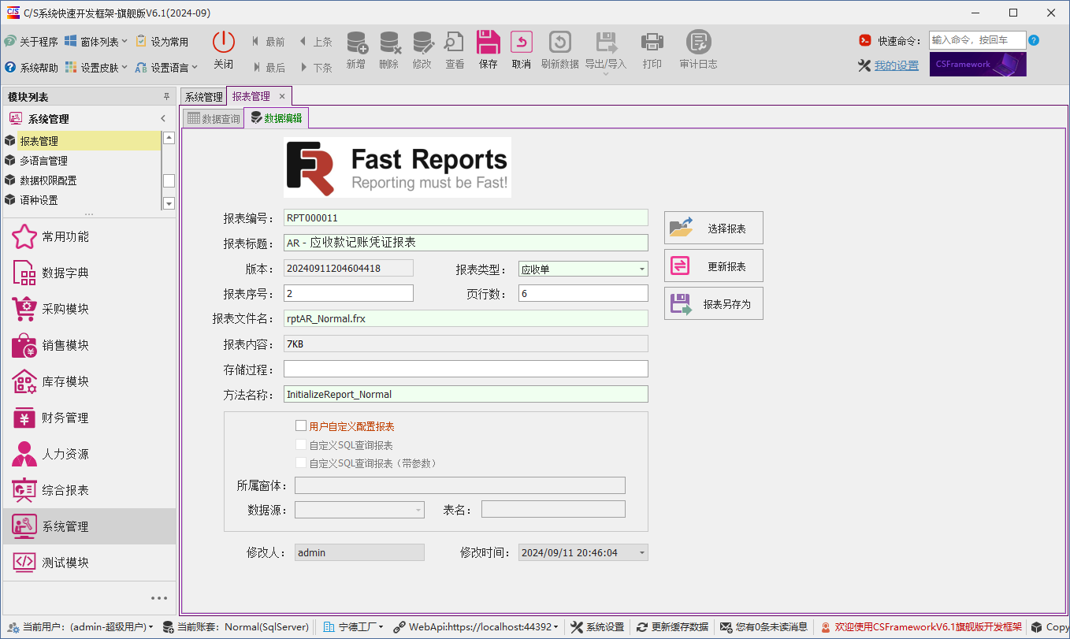Open the 报表类型 dropdown
This screenshot has height=639, width=1070.
point(642,269)
